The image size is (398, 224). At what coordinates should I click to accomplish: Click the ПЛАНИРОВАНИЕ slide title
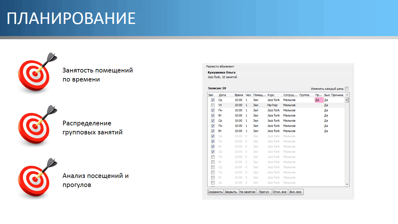pos(71,19)
